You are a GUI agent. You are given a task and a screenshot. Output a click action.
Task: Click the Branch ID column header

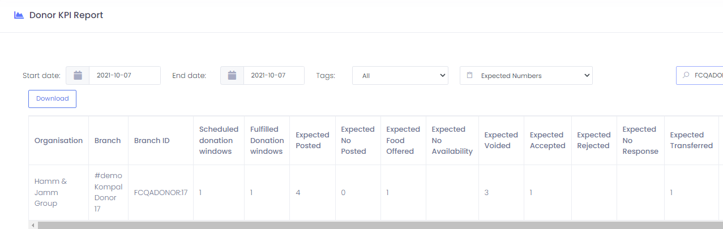152,140
